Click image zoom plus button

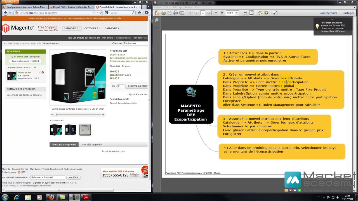(103, 114)
